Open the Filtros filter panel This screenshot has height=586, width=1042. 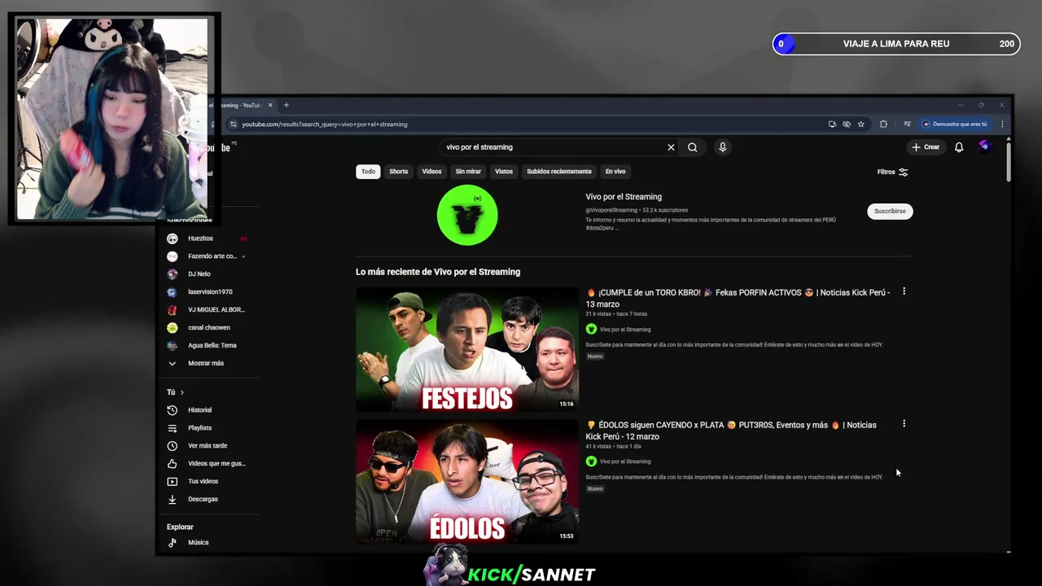click(x=892, y=172)
